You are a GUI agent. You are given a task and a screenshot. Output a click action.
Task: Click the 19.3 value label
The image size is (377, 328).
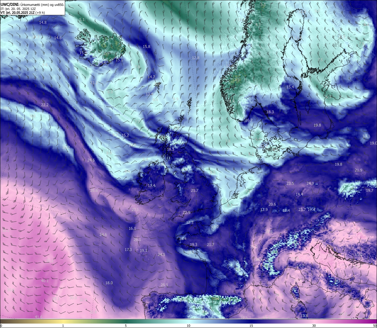tap(194, 244)
